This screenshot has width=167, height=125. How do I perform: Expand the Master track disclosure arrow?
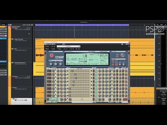pos(12,28)
